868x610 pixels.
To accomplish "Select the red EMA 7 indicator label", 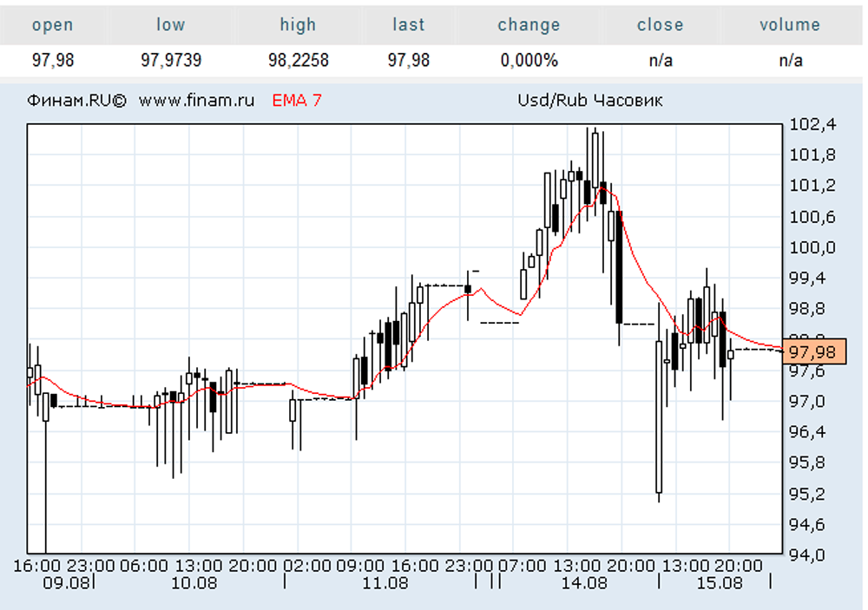I will tap(297, 101).
